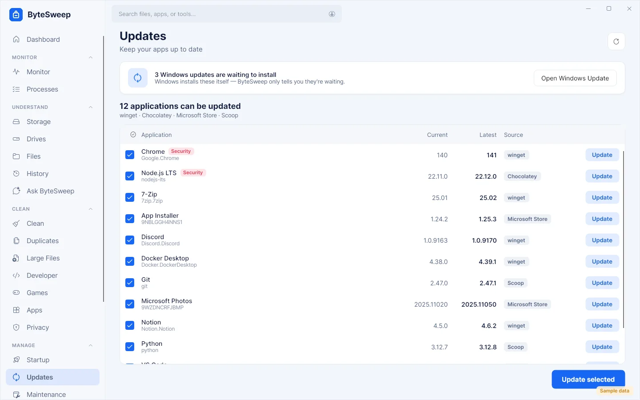Viewport: 640px width, 400px height.
Task: Update Chrome to version 141
Action: click(602, 155)
